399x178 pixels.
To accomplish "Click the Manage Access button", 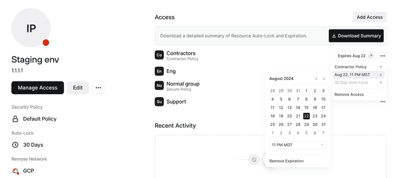I will (x=38, y=88).
